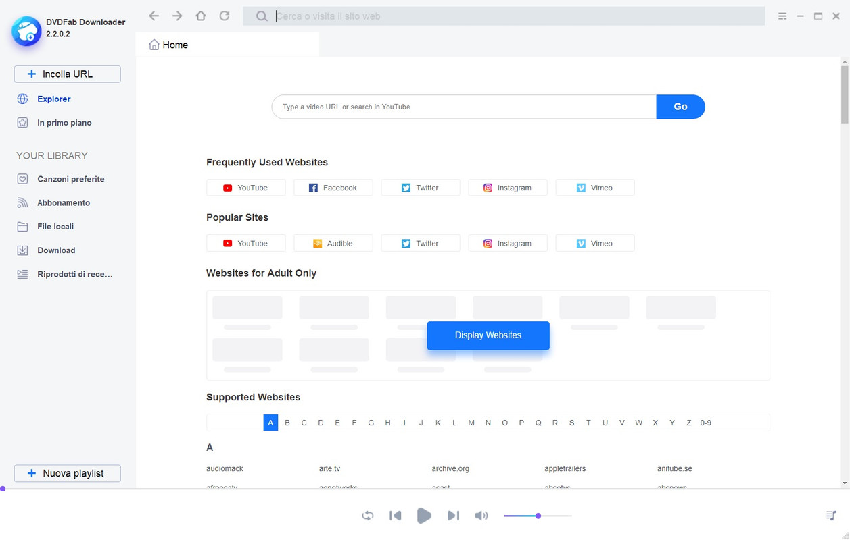850x540 pixels.
Task: Select letter S in the alphabet index
Action: pyautogui.click(x=572, y=423)
